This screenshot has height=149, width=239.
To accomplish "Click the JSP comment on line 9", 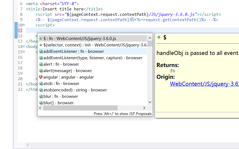I will (x=127, y=20).
